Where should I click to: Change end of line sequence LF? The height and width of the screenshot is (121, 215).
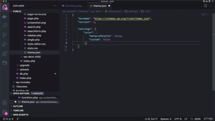coord(186,119)
